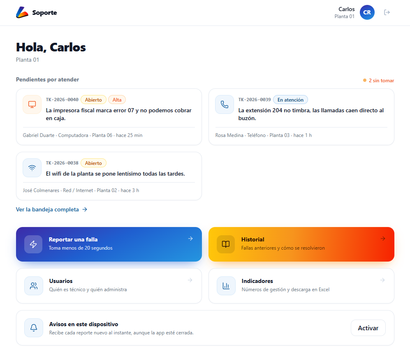Click the bar chart icon in Indicadores

(226, 286)
